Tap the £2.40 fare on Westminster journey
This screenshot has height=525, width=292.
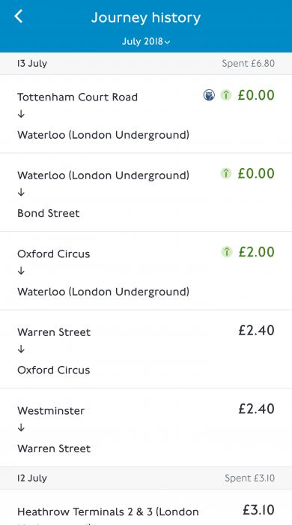point(256,409)
